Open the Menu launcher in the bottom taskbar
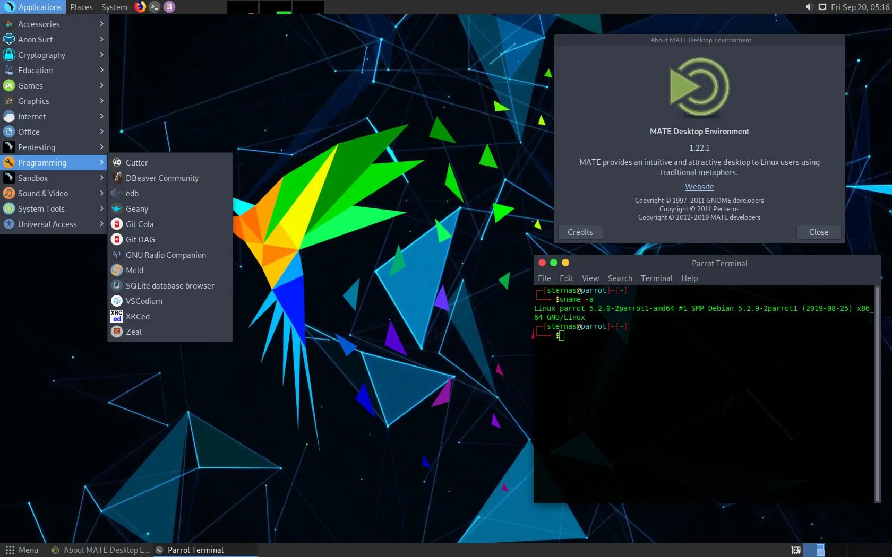Viewport: 892px width, 557px height. coord(22,550)
